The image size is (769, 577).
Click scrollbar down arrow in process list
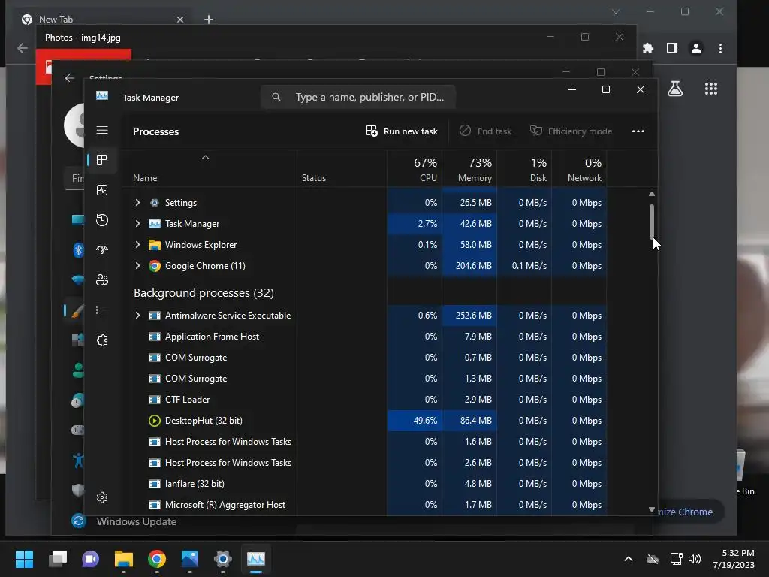tap(652, 509)
